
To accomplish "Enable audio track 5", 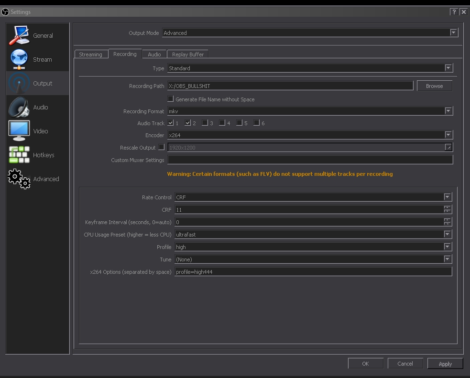I will coord(239,123).
